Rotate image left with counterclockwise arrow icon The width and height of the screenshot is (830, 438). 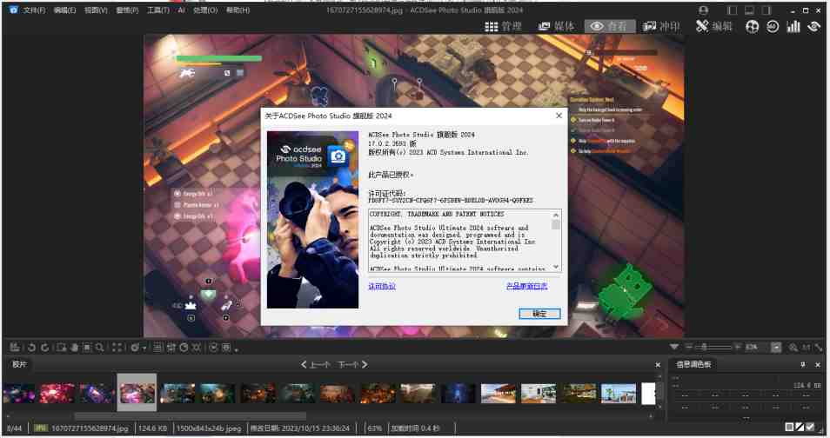click(x=31, y=348)
